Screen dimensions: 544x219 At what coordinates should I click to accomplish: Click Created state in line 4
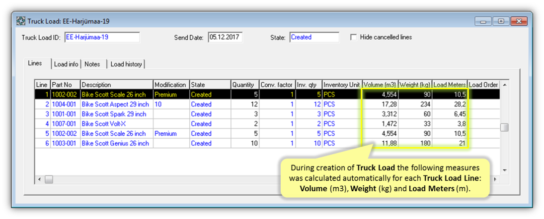click(210, 123)
